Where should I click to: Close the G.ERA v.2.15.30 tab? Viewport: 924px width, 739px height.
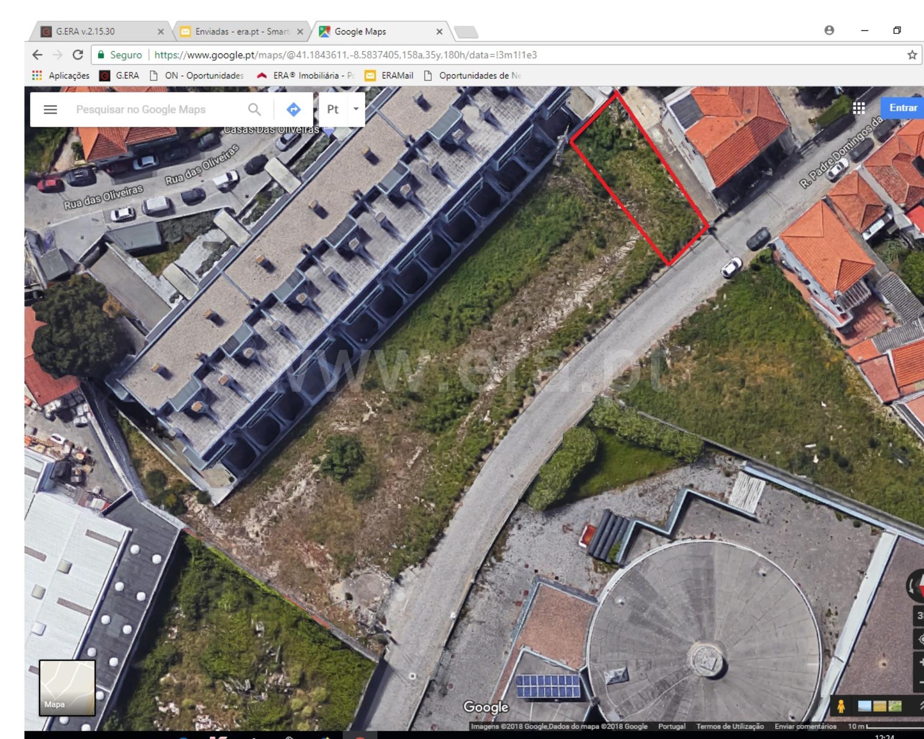pos(161,31)
